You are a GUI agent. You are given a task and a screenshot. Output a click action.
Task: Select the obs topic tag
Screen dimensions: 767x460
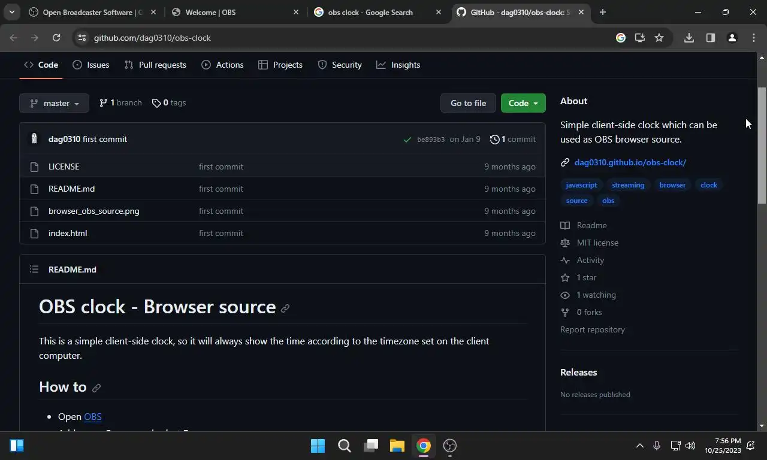click(608, 201)
